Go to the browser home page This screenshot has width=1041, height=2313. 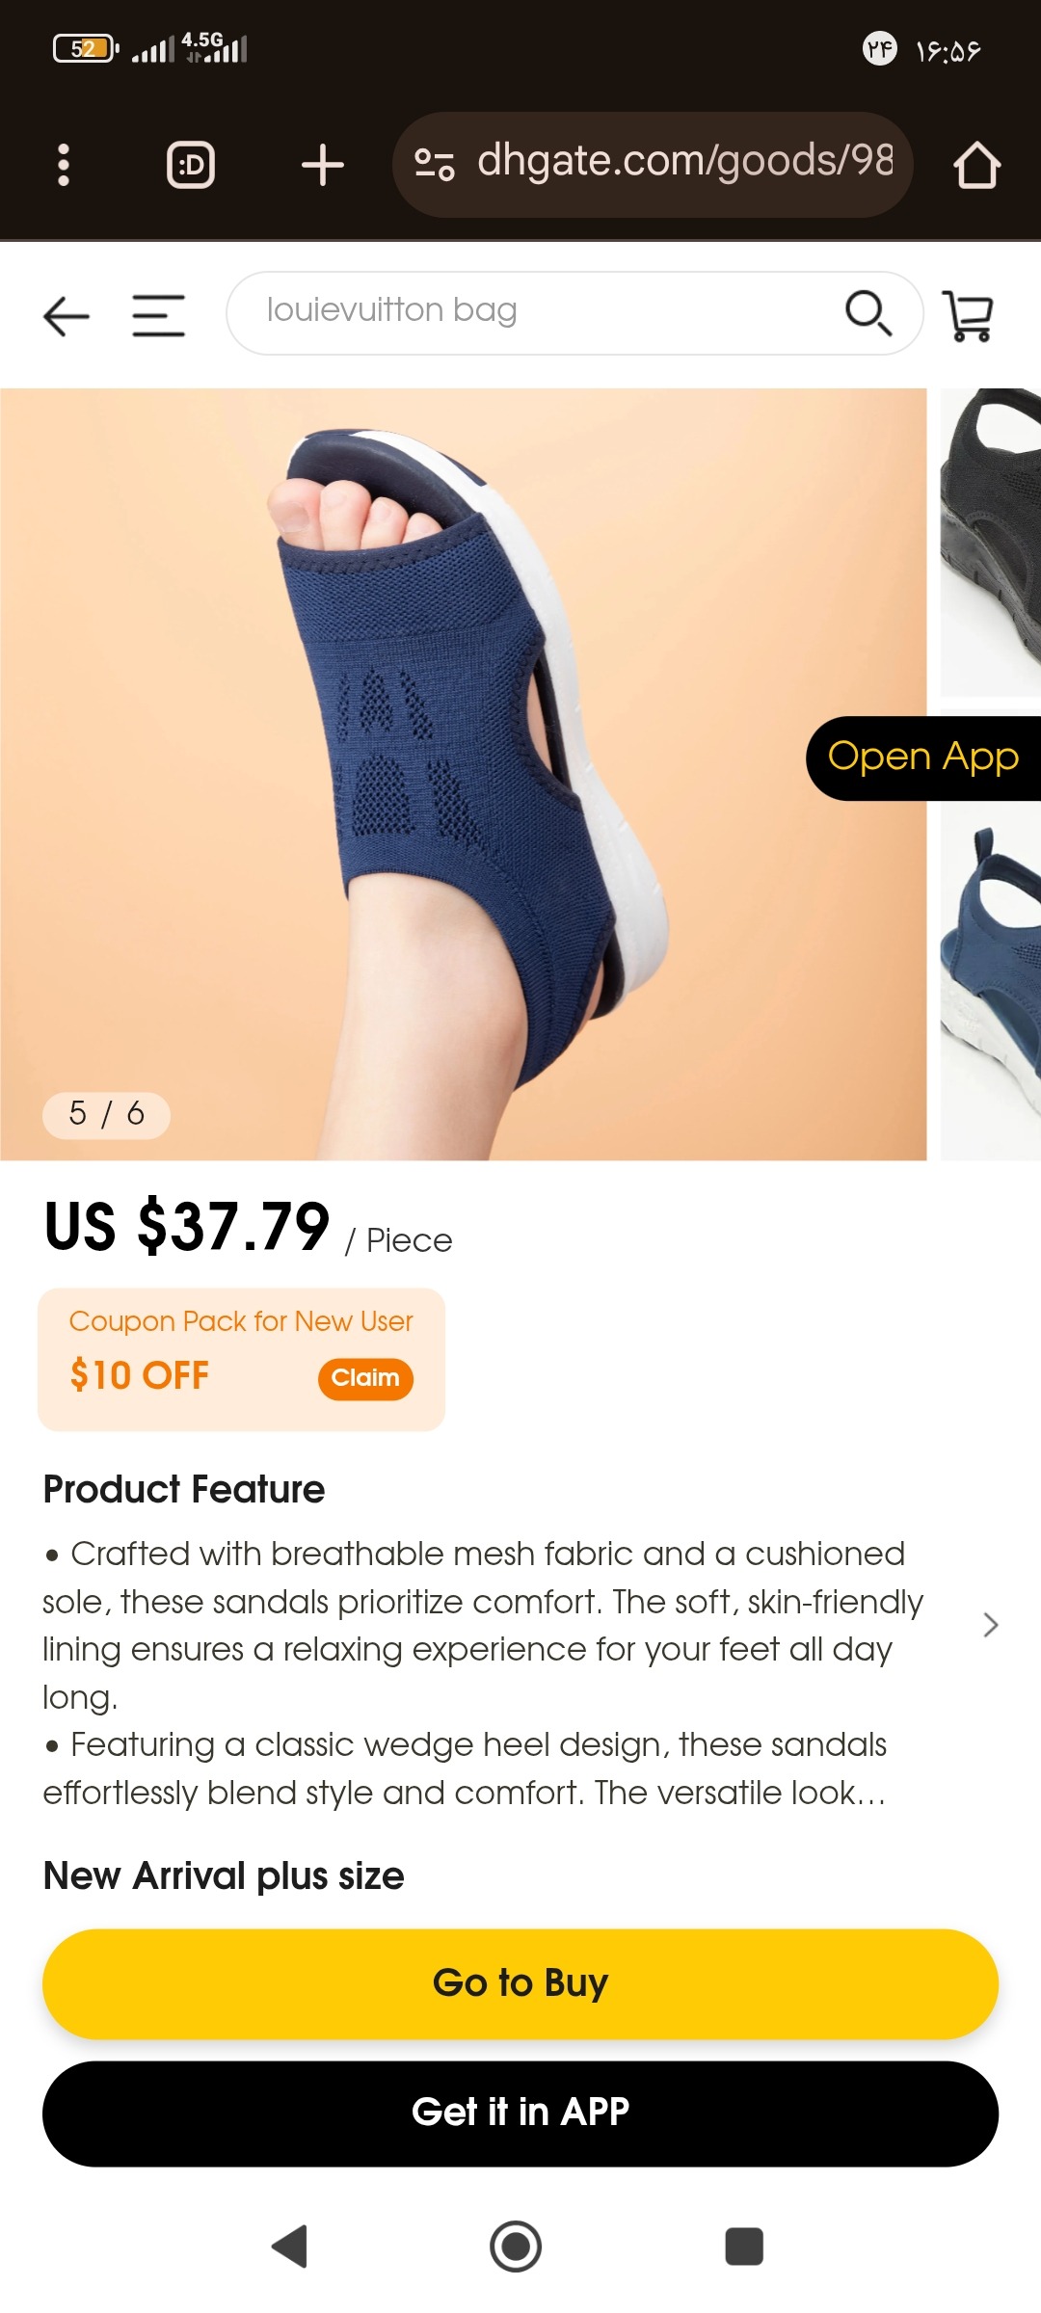[x=976, y=165]
